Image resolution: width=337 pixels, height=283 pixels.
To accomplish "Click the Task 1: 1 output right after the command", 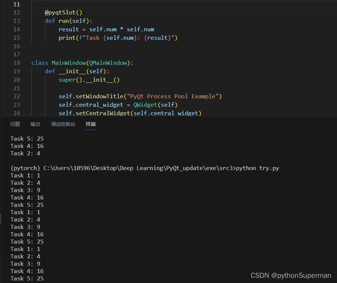I will pyautogui.click(x=25, y=176).
